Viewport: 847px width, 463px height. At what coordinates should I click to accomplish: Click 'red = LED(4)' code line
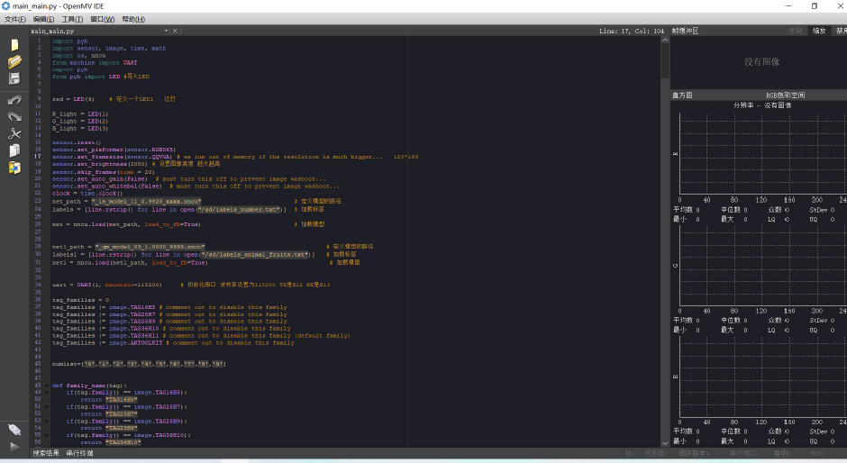coord(73,99)
